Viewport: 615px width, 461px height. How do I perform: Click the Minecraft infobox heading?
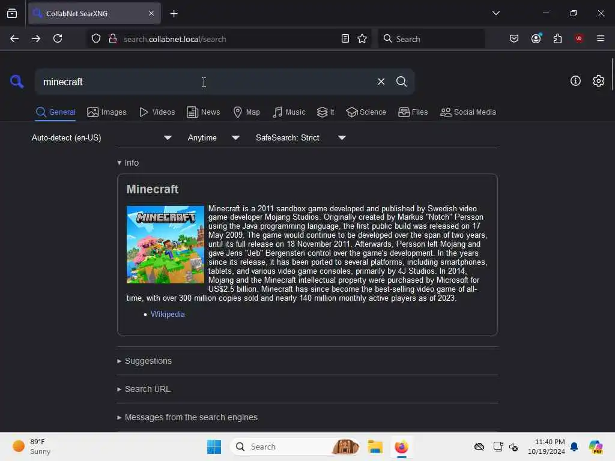(x=152, y=189)
